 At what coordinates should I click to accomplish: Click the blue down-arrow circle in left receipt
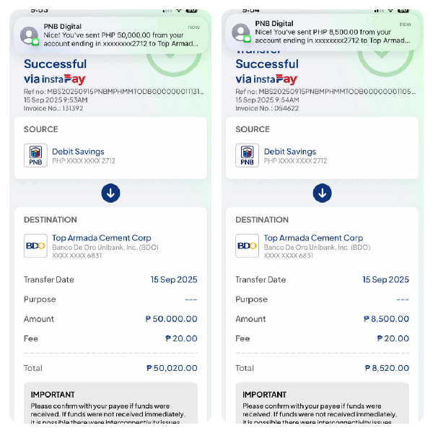click(110, 193)
